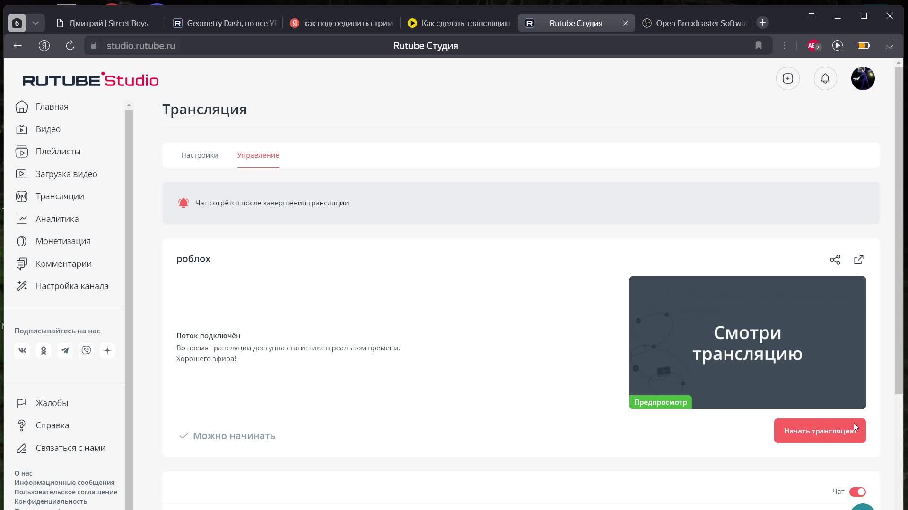The image size is (908, 510).
Task: Open browser three-dots menu in address bar
Action: pos(784,46)
